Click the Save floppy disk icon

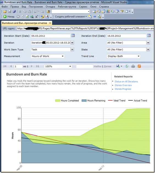[10, 11]
